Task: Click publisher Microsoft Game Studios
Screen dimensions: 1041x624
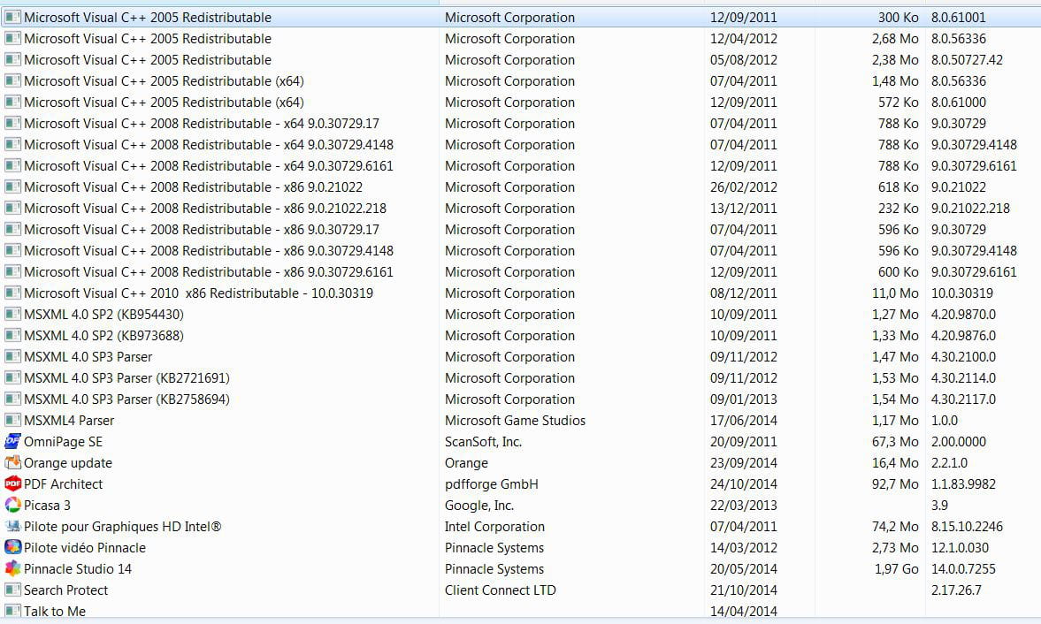Action: point(515,421)
